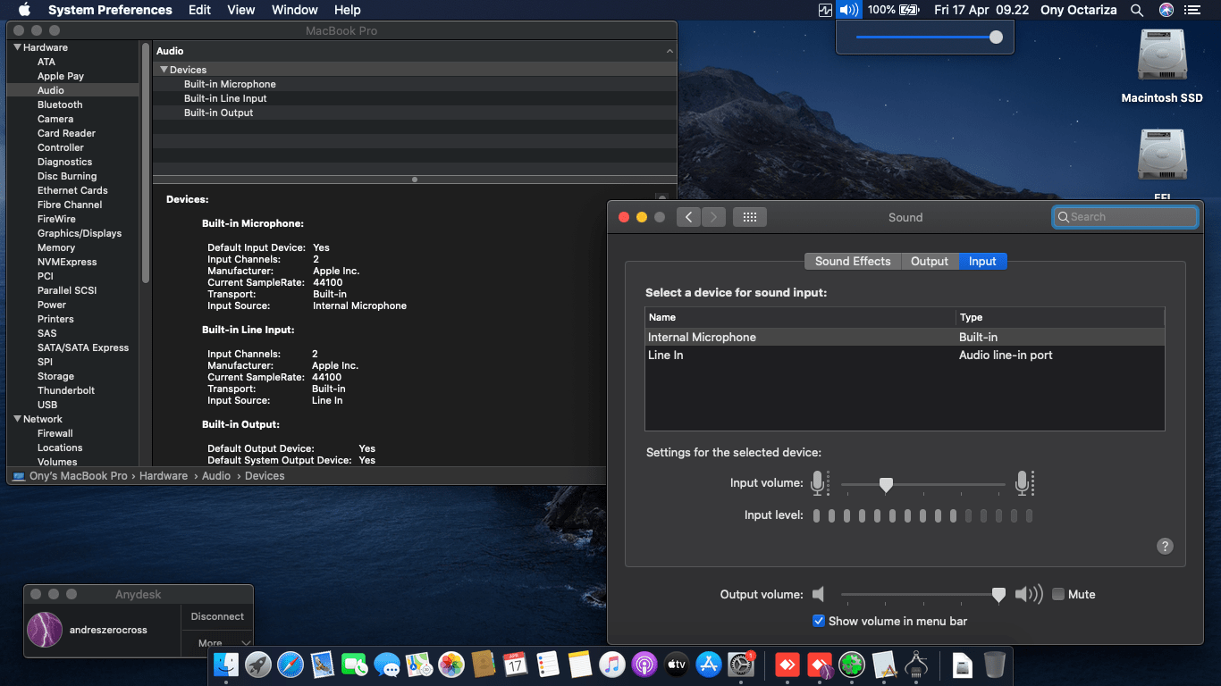Click the Spotlight search magnifier icon

[1137, 10]
